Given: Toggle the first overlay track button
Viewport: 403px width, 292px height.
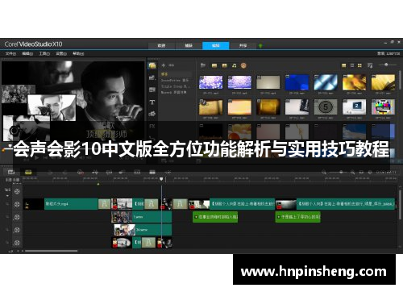Looking at the screenshot, I should coord(17,217).
